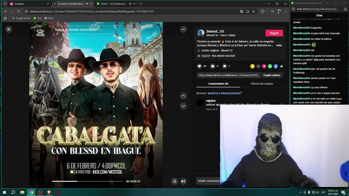Seek along the video progress bar
The width and height of the screenshot is (349, 196).
(87, 181)
